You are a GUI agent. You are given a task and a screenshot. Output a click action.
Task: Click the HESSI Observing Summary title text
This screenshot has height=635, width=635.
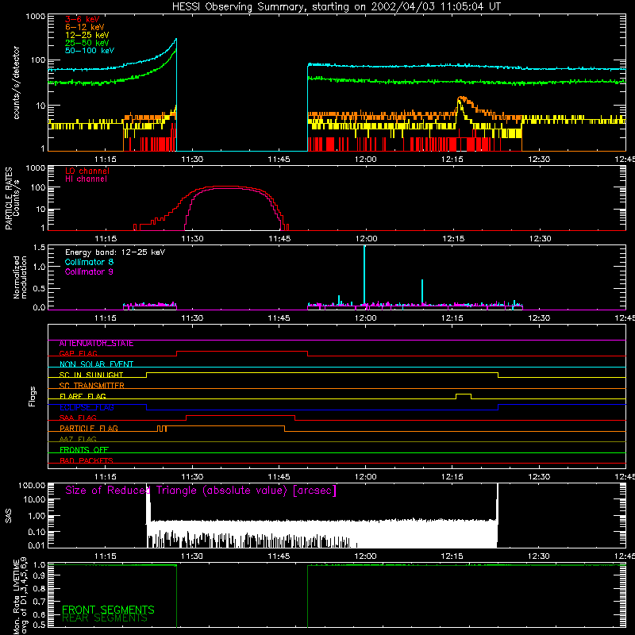click(337, 7)
